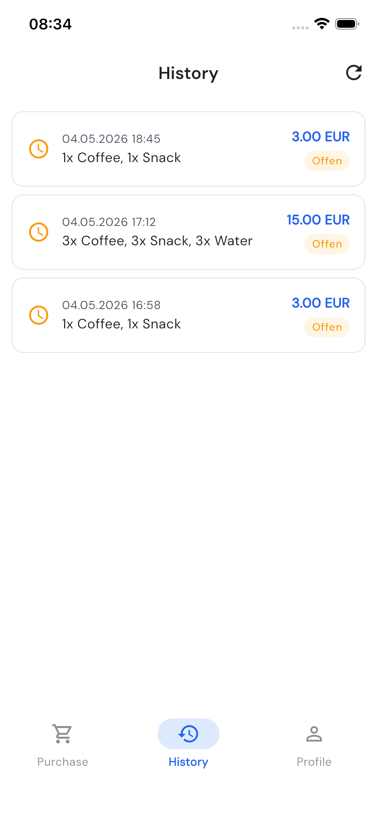Click the History page title

click(188, 73)
